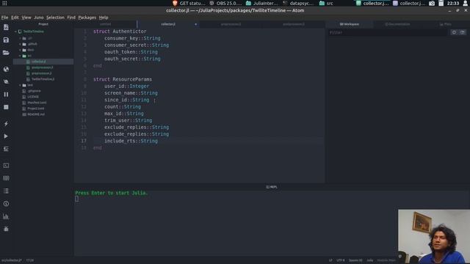Open the Packages menu
This screenshot has width=470, height=264.
point(87,18)
